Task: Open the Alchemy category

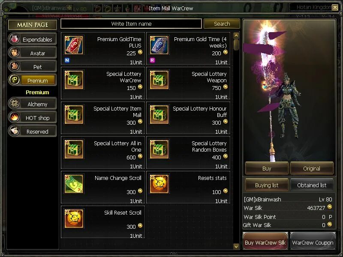Action: tap(33, 104)
